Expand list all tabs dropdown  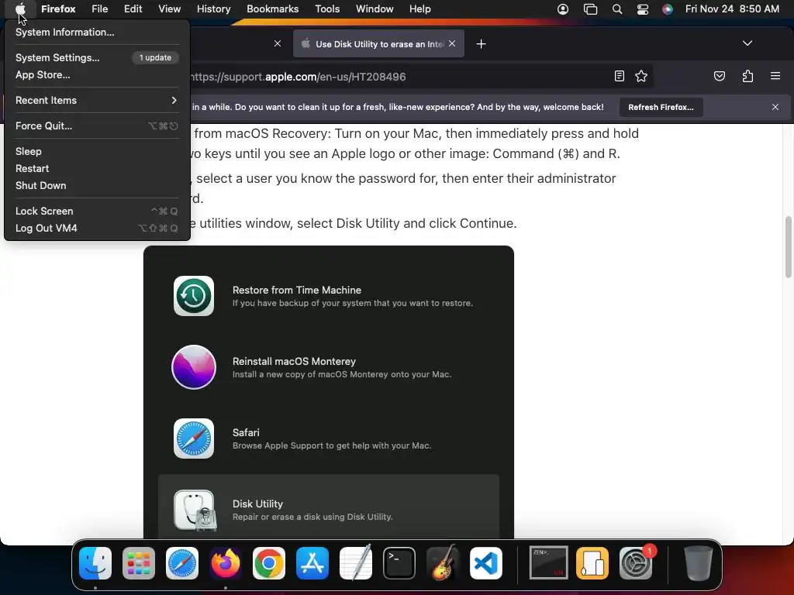click(x=747, y=43)
